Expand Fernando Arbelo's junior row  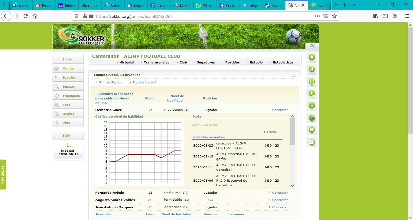[109, 192]
